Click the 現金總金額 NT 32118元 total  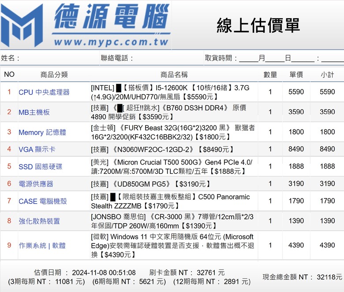(x=302, y=277)
